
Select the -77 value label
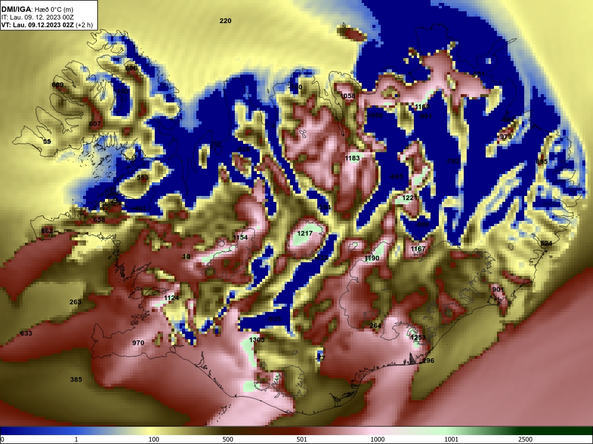click(x=320, y=358)
